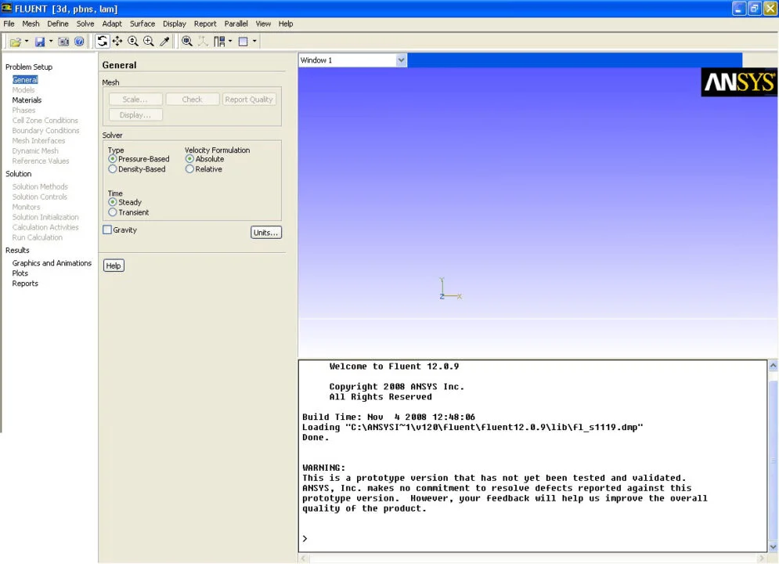779x564 pixels.
Task: Open the Adapt menu
Action: [112, 23]
